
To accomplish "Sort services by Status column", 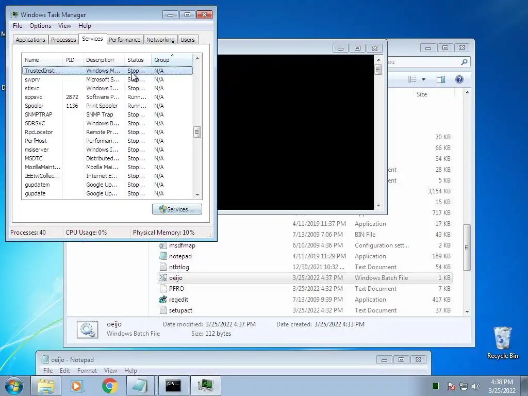I will click(138, 60).
